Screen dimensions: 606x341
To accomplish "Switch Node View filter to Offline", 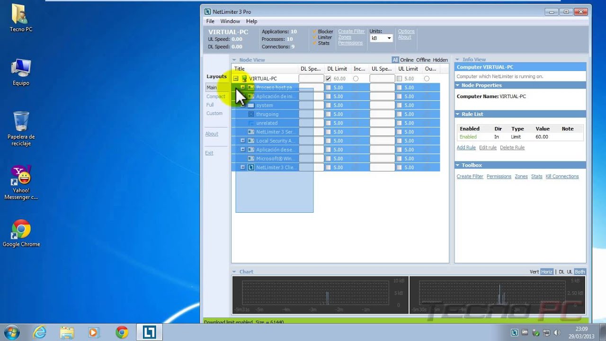I will pyautogui.click(x=423, y=60).
